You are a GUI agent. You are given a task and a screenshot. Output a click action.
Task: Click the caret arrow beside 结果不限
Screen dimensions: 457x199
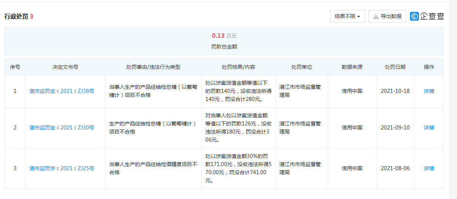(x=359, y=17)
